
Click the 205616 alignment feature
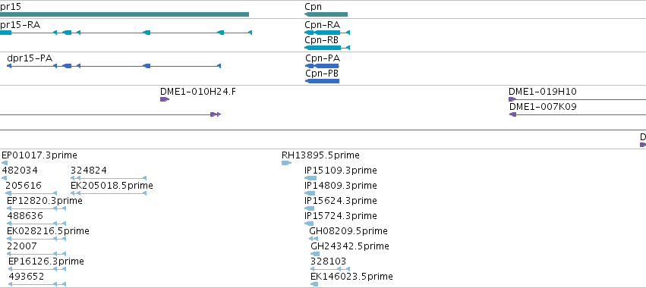[31, 193]
